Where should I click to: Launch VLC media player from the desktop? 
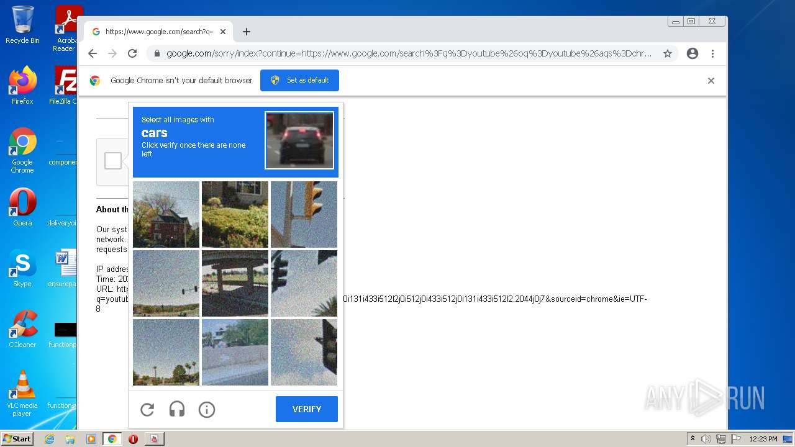(x=22, y=394)
